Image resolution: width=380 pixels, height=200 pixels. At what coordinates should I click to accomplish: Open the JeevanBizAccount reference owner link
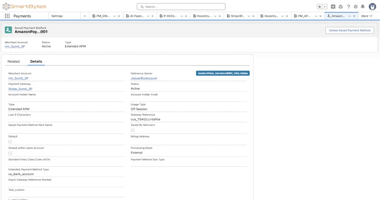pyautogui.click(x=143, y=78)
